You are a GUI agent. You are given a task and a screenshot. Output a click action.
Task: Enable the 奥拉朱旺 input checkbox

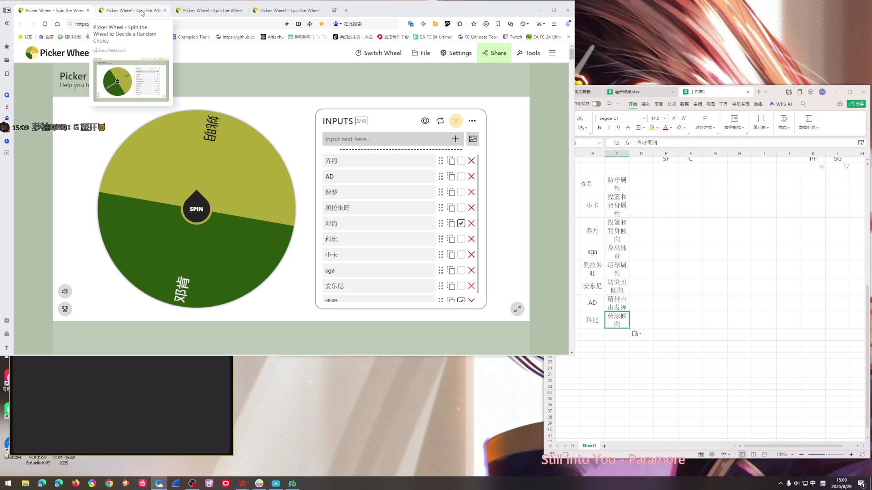click(461, 208)
